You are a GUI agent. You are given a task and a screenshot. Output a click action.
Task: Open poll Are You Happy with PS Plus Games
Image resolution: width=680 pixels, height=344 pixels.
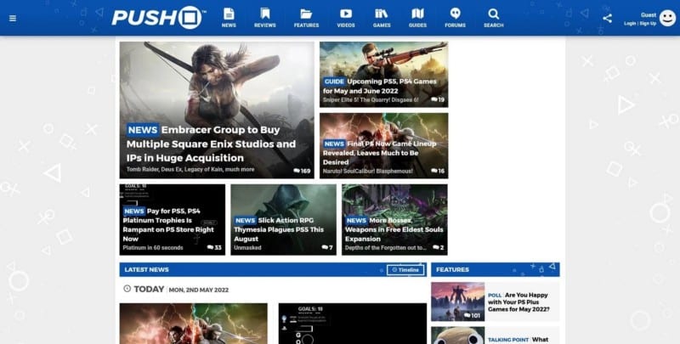(x=518, y=302)
